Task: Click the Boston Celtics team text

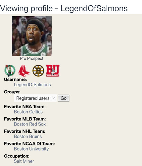Action: point(28,112)
